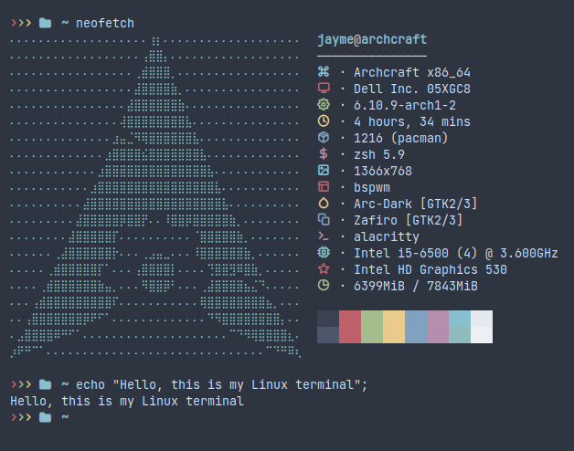574x451 pixels.
Task: Click the shell text zsh 5.9
Action: coord(379,154)
